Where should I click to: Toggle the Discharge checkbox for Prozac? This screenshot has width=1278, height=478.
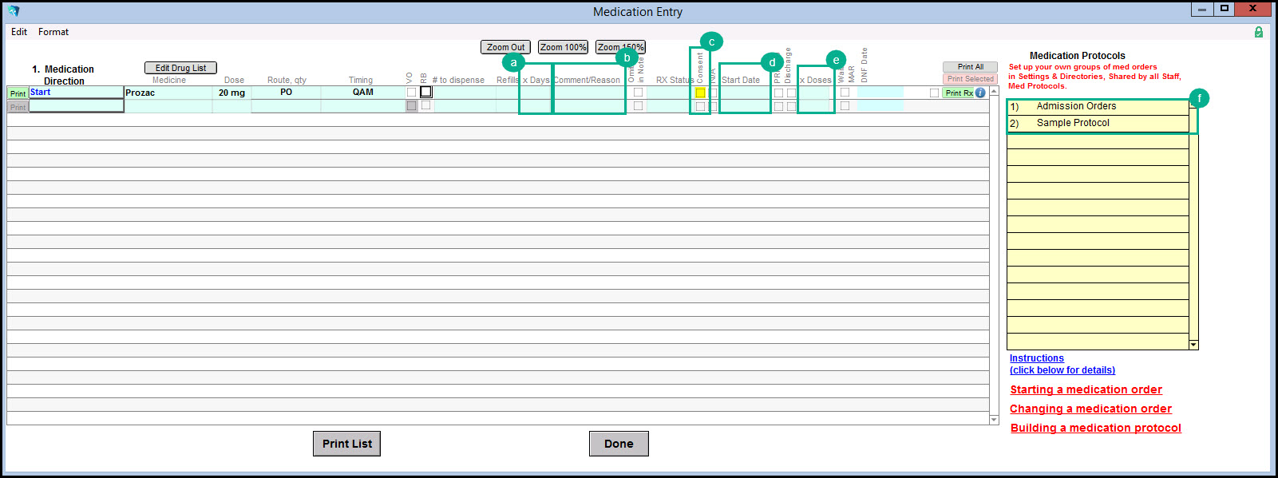click(x=791, y=93)
